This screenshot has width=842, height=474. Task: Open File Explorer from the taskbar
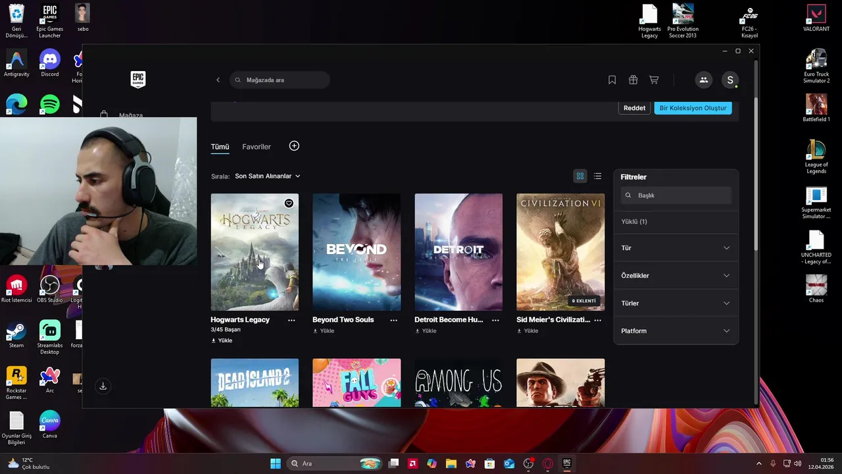pyautogui.click(x=451, y=463)
